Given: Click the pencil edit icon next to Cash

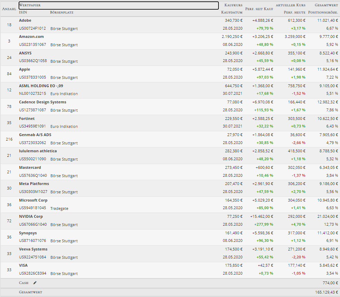Looking at the screenshot, I should (35, 283).
